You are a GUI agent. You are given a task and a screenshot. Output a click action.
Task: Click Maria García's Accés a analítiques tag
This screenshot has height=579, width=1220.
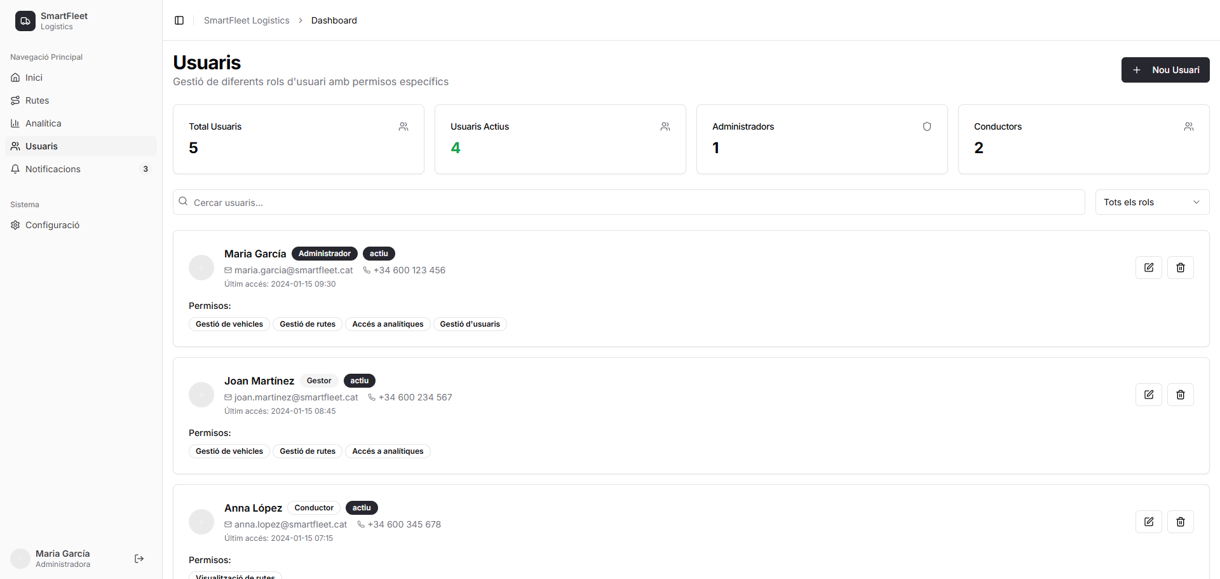point(388,324)
